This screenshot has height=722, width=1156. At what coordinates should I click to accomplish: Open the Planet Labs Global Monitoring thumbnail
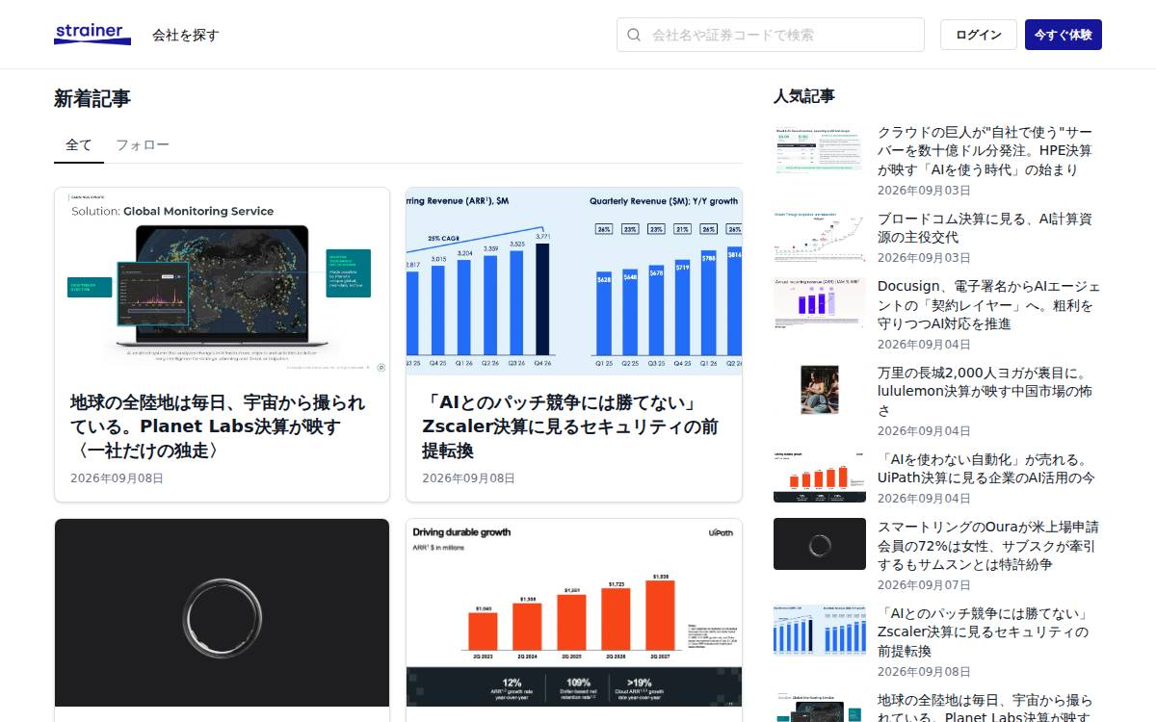223,281
